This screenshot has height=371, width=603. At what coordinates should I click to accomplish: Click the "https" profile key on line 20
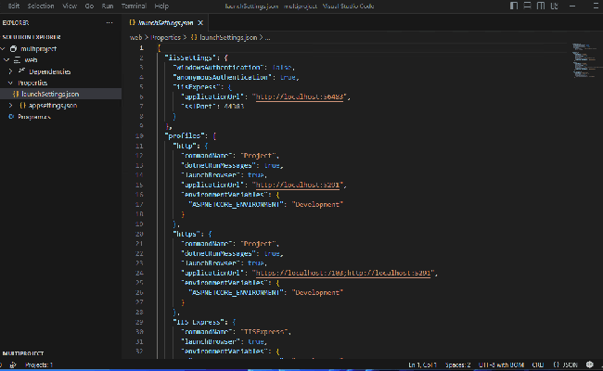[x=186, y=234]
